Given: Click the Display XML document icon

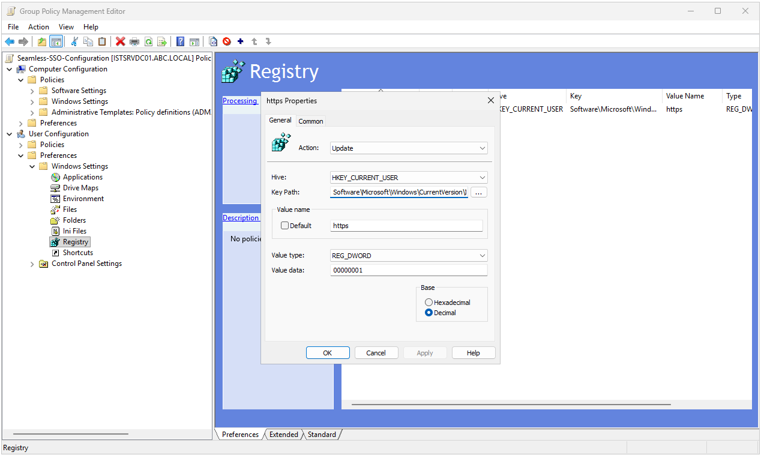Looking at the screenshot, I should click(x=213, y=41).
